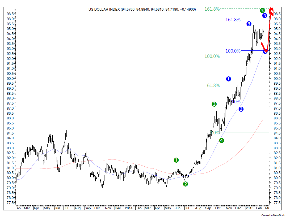The image size is (286, 221).
Task: Click the green 0.0% Fibonacci label
Action: [215, 133]
